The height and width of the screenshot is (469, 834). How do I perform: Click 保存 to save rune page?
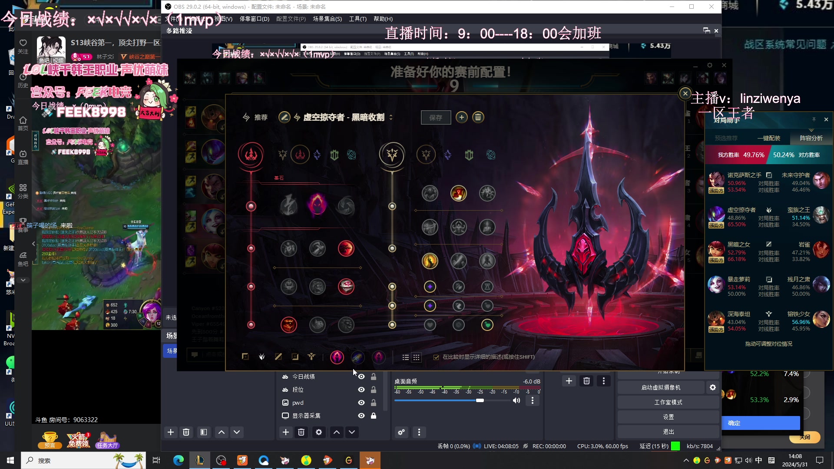[x=436, y=117]
